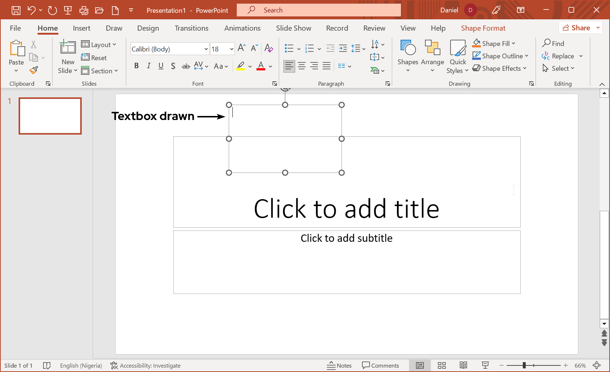
Task: Insert a New Slide
Action: coord(67,47)
